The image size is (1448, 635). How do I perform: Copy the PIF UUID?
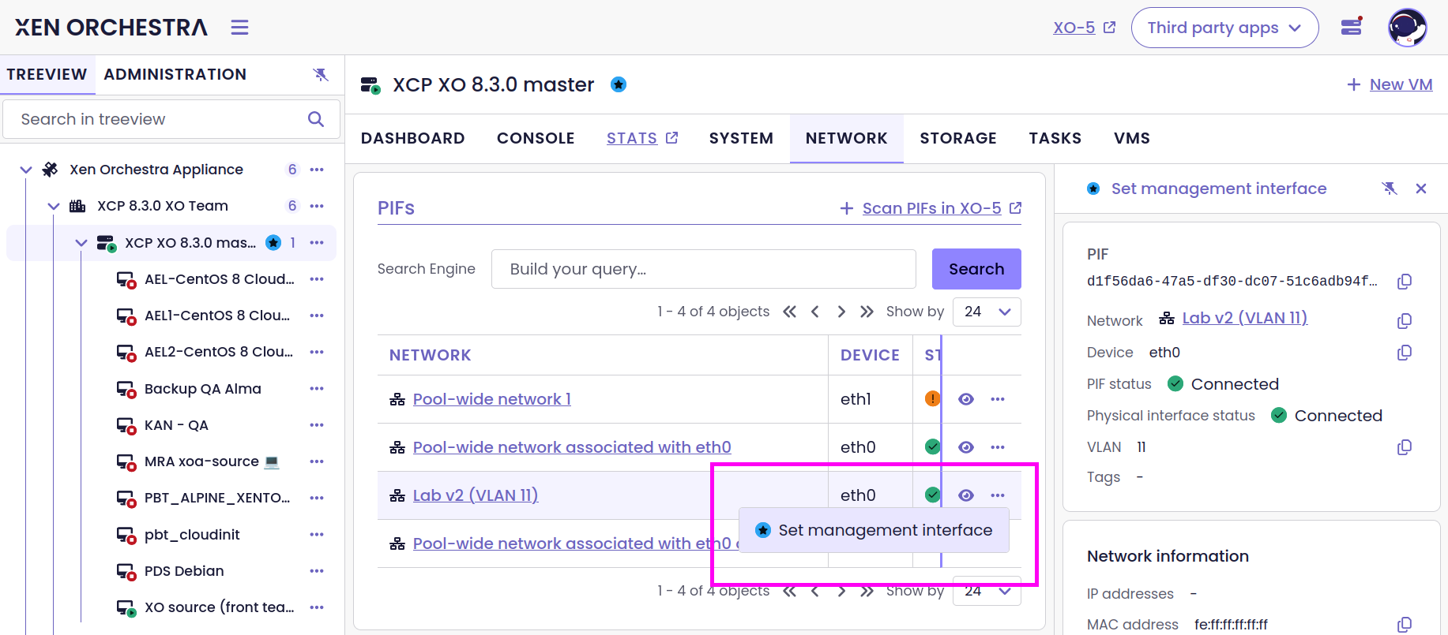[x=1405, y=282]
